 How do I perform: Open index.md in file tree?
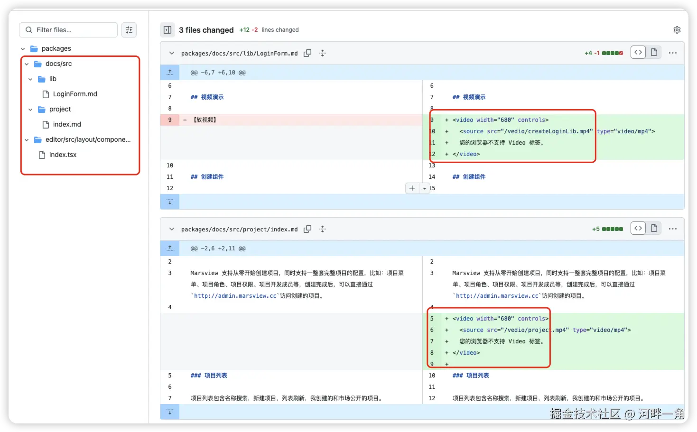click(67, 124)
